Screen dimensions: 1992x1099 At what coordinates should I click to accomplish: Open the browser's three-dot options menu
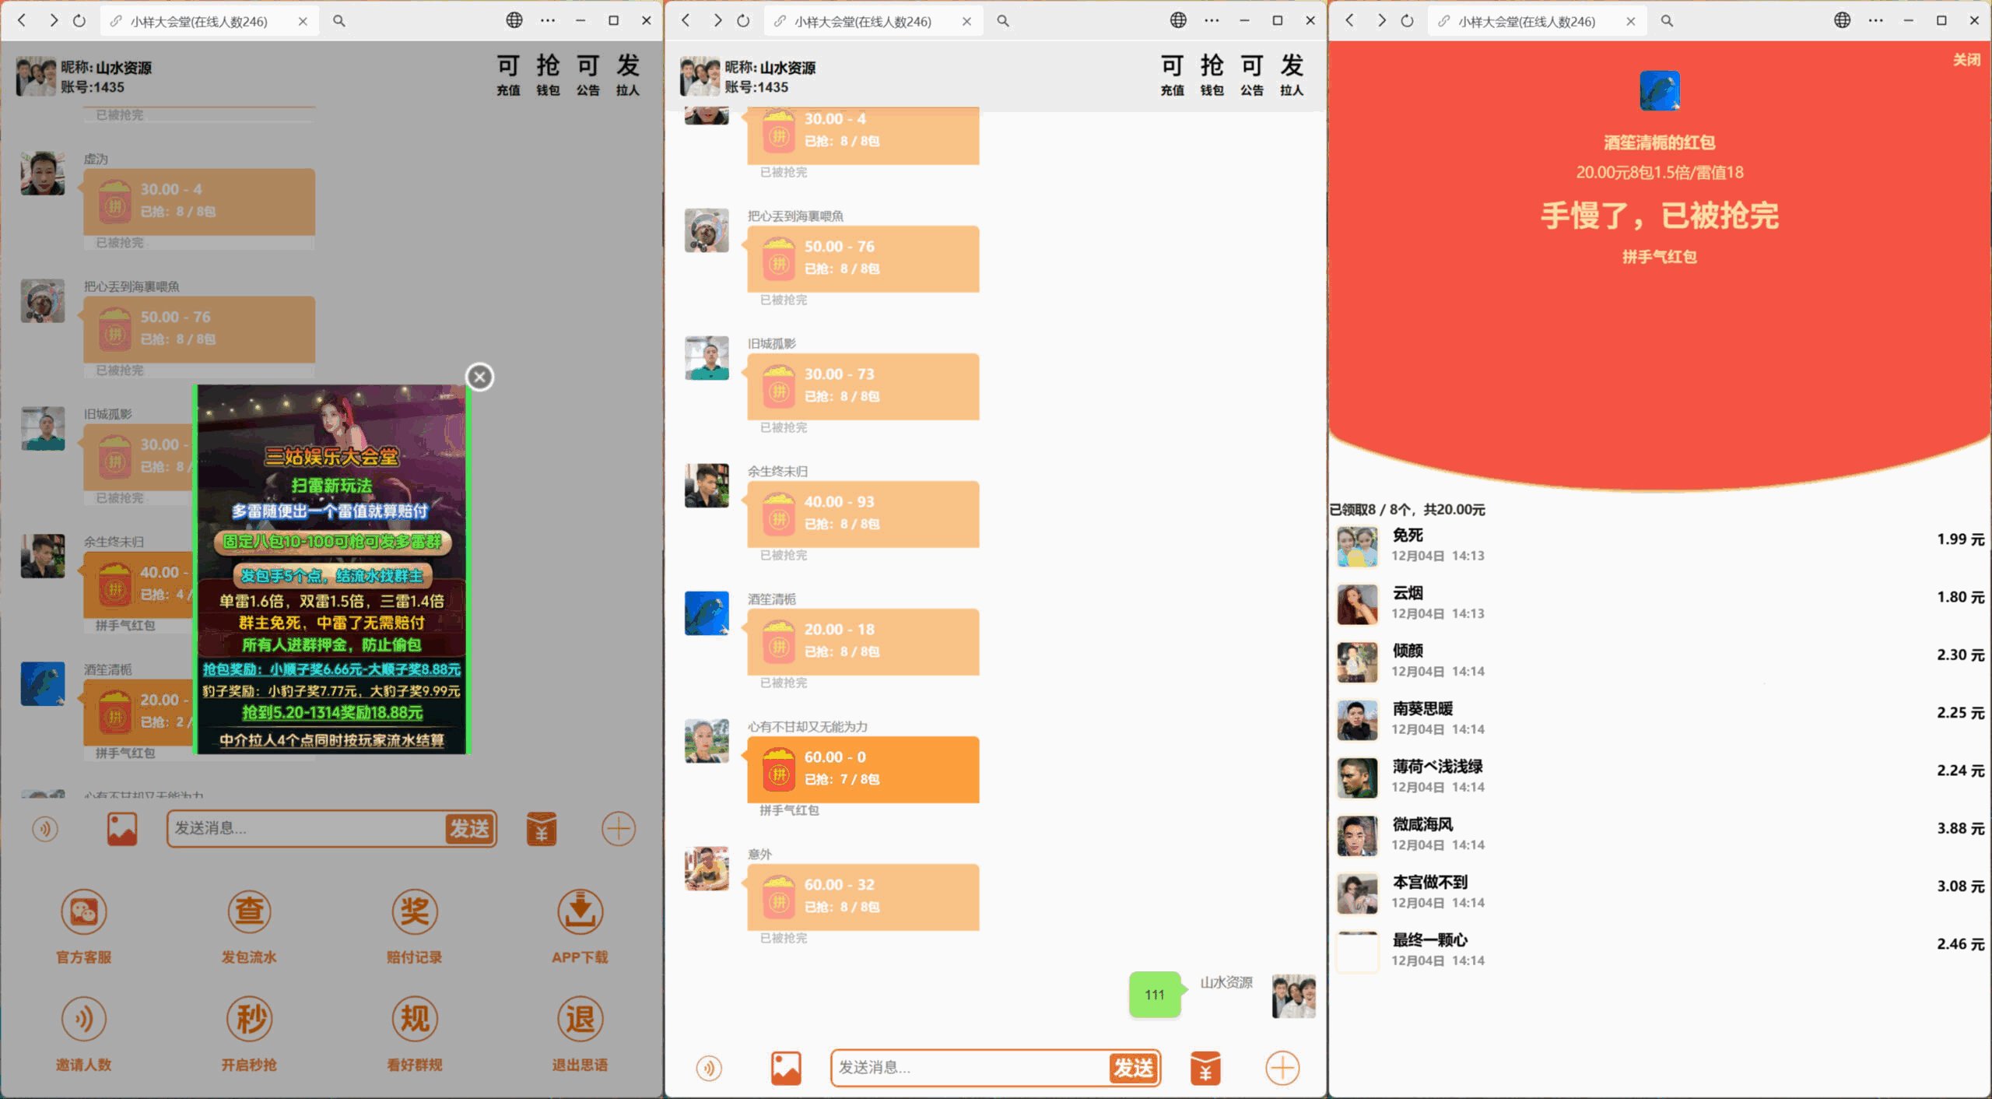coord(548,21)
